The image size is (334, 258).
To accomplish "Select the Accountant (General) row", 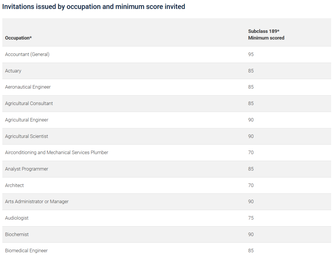I will point(167,54).
